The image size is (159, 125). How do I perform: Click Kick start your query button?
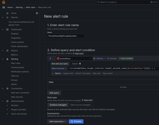60,64
